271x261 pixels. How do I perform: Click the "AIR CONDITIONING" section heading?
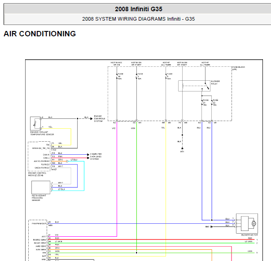(x=40, y=34)
